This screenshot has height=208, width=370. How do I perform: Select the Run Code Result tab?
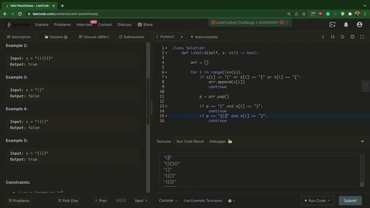click(190, 141)
